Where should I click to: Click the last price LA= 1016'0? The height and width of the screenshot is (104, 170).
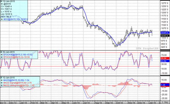tap(6, 14)
